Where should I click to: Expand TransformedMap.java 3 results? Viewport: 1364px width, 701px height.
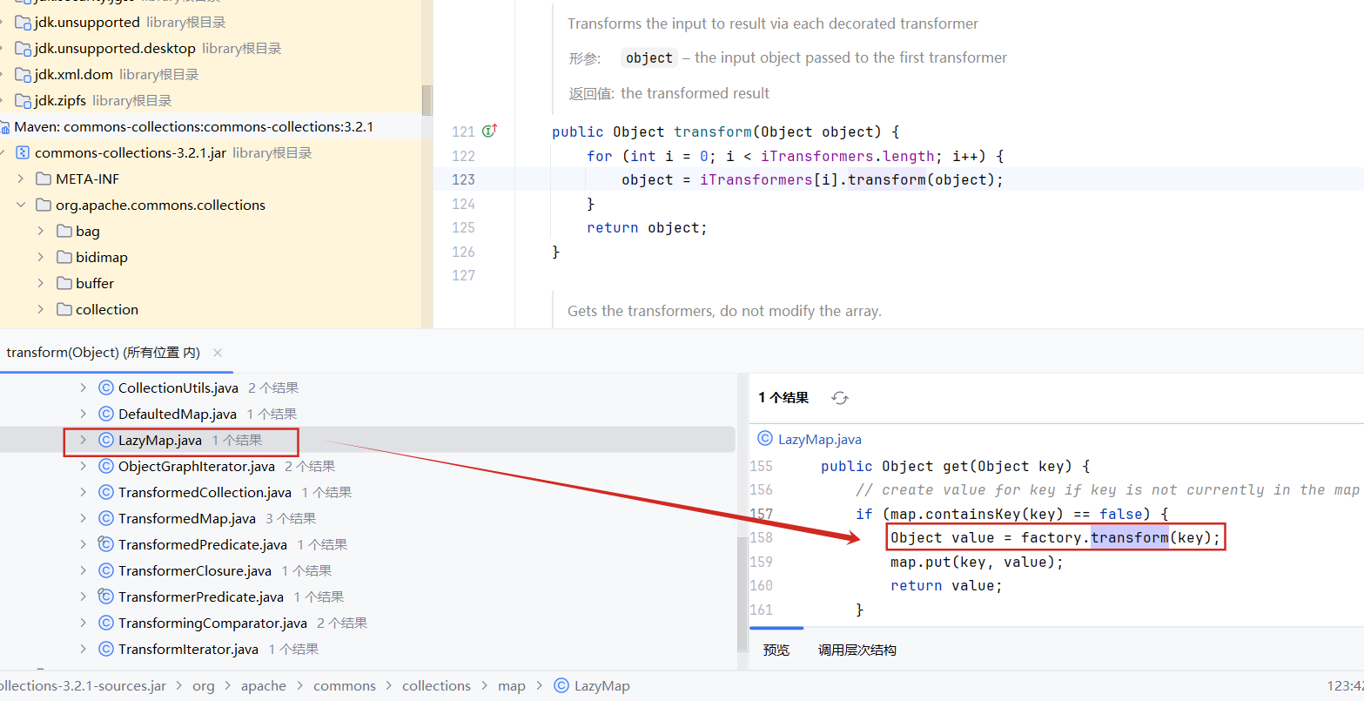click(x=83, y=518)
